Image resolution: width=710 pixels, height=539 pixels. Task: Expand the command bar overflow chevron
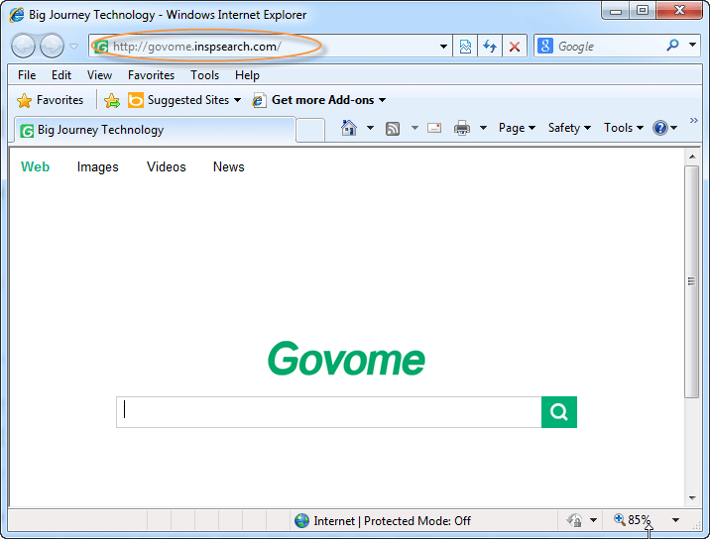click(694, 120)
